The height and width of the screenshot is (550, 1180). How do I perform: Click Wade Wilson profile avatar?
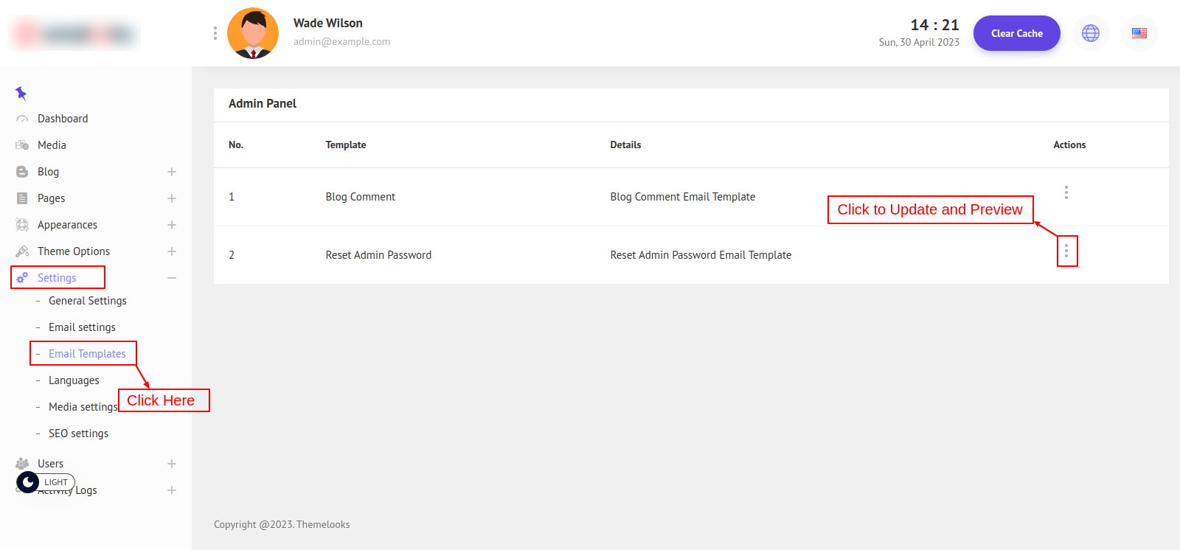pos(253,33)
